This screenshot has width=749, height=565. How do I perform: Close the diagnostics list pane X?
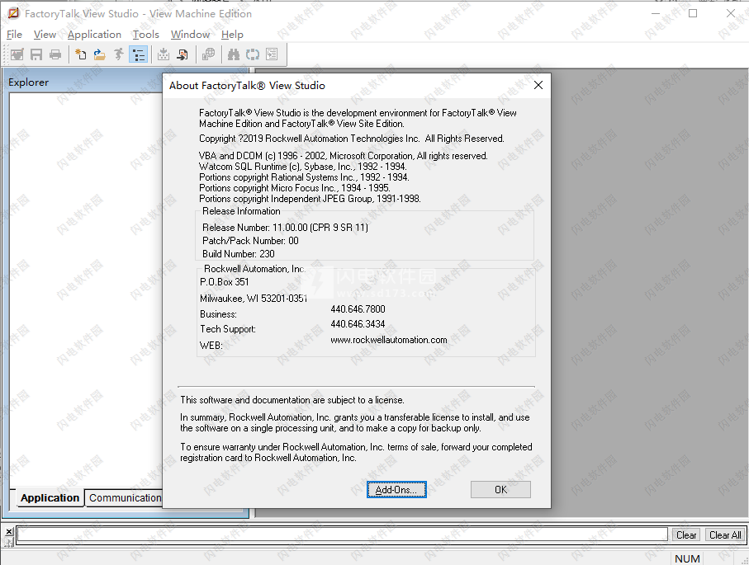[8, 532]
